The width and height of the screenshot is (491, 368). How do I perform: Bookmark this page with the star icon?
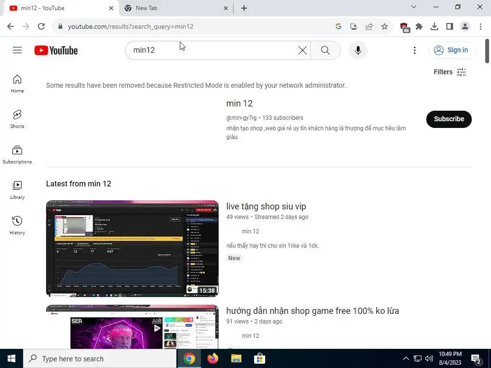tap(385, 26)
